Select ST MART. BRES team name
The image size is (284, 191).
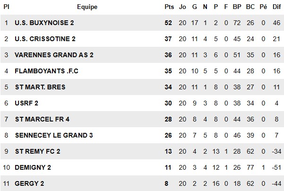40,87
